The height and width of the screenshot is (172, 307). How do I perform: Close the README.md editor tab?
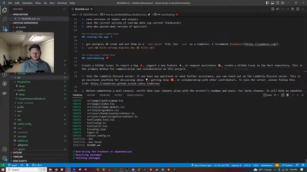pos(92,9)
